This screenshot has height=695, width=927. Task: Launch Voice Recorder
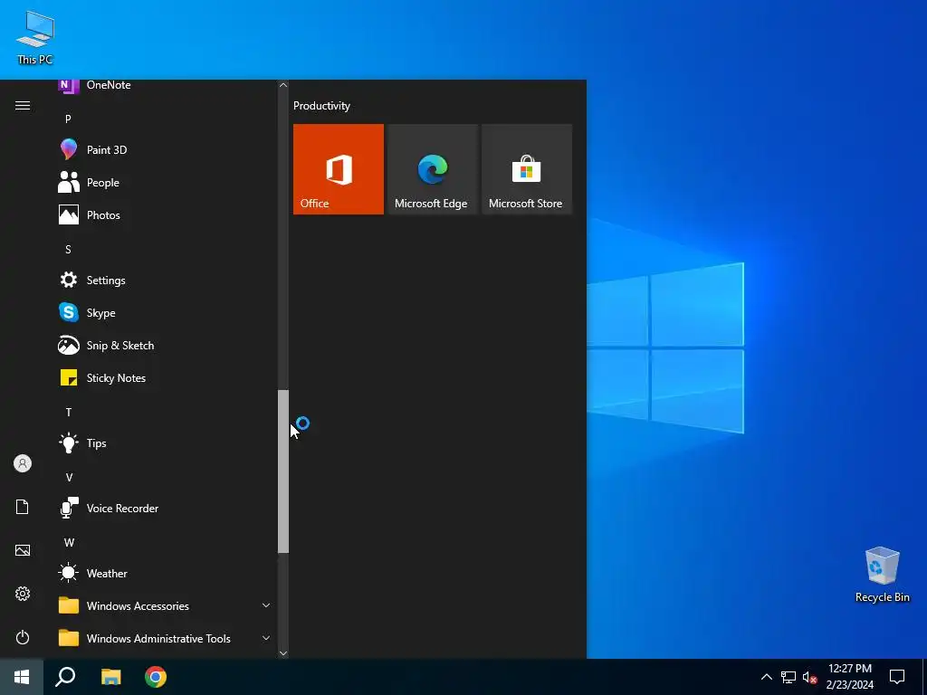pos(165,509)
